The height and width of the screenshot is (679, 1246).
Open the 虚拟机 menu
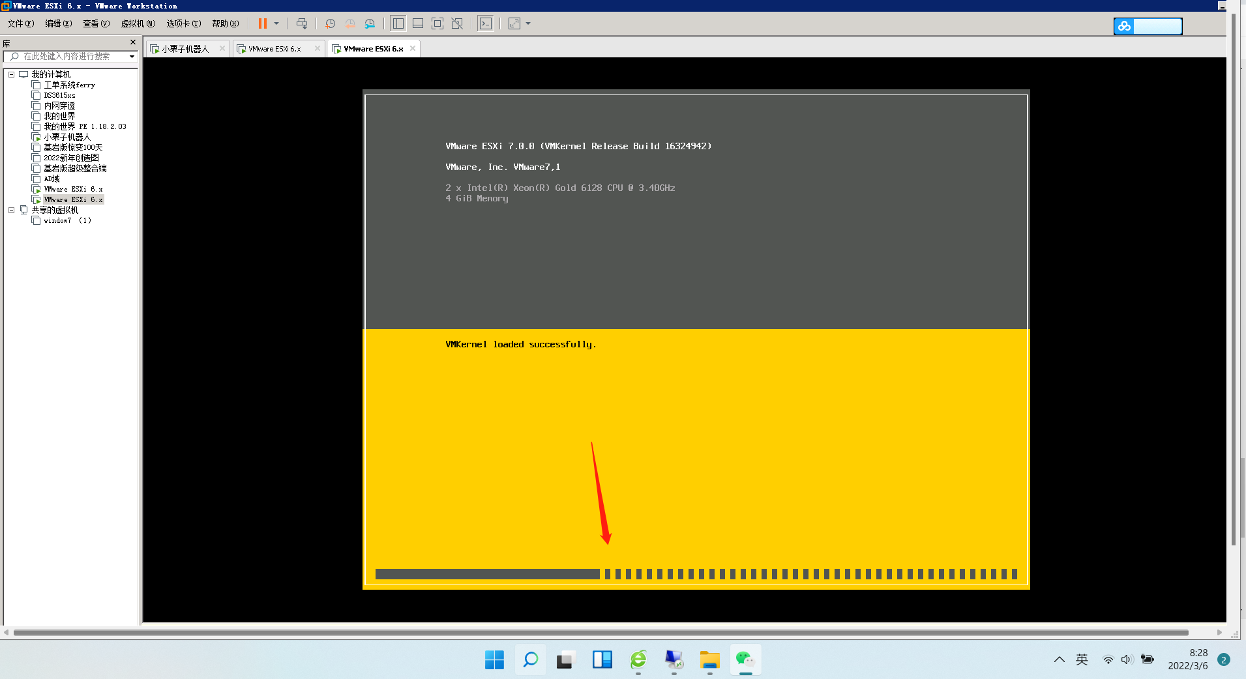click(x=138, y=23)
